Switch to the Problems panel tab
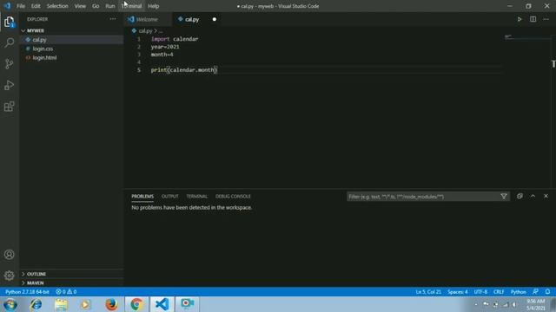Image resolution: width=556 pixels, height=312 pixels. pos(142,197)
